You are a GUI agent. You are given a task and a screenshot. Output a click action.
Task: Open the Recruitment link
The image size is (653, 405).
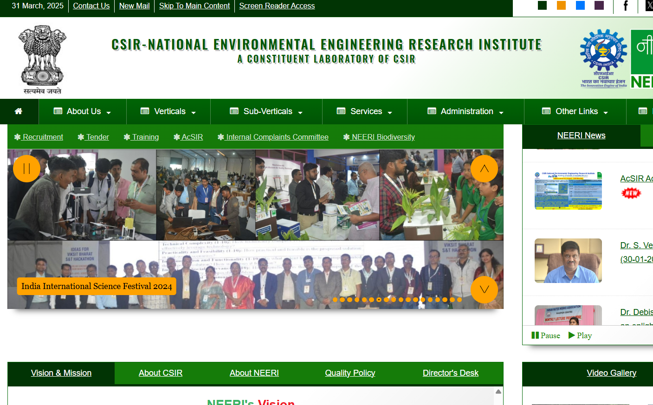coord(43,137)
